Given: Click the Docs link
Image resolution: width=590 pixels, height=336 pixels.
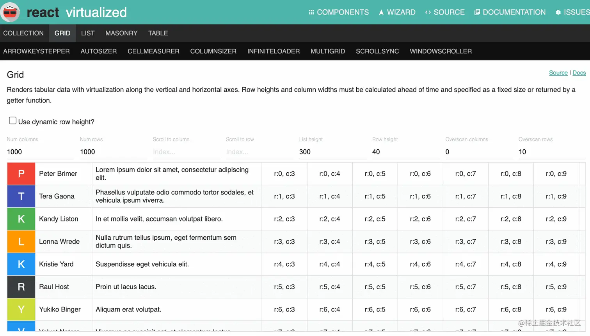Looking at the screenshot, I should (x=579, y=73).
